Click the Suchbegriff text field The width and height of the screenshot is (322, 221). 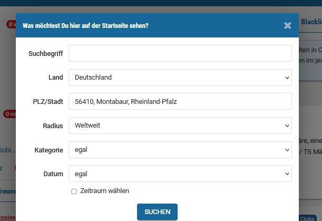[x=180, y=53]
